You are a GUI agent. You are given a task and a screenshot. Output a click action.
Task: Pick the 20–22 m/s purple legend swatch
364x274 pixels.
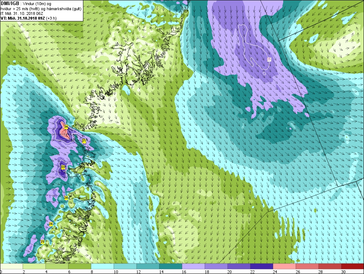click(239, 266)
